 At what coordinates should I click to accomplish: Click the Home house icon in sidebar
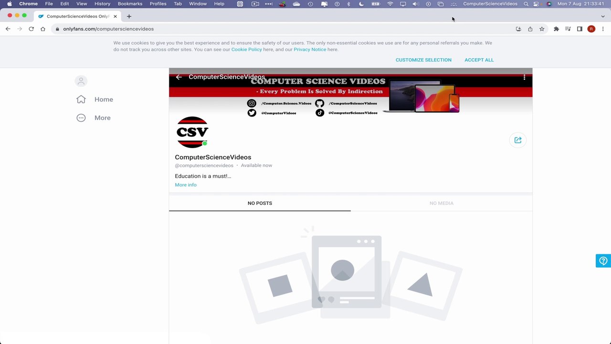[x=81, y=99]
